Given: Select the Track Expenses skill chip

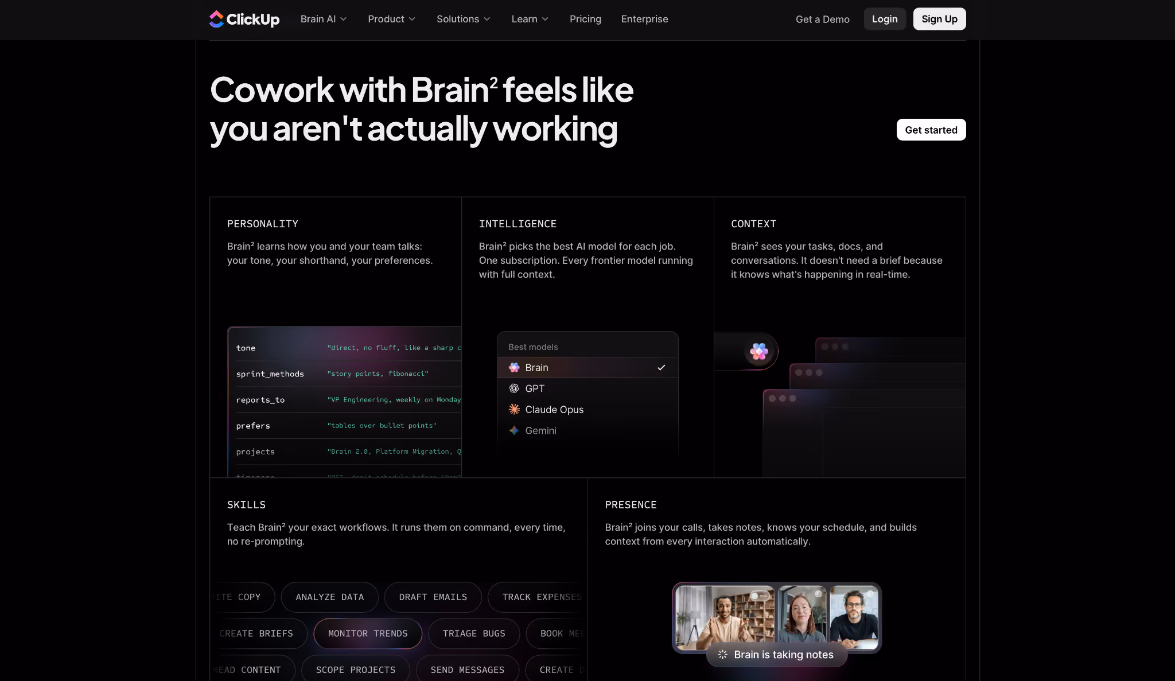Looking at the screenshot, I should click(x=538, y=597).
